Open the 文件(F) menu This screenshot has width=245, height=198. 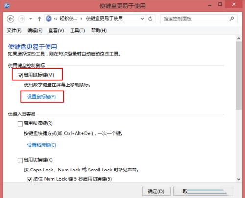14,30
